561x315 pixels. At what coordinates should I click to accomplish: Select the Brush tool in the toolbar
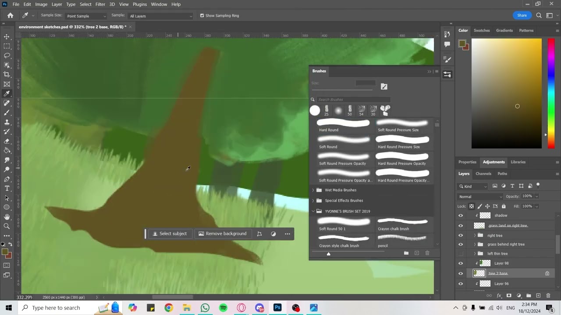tap(7, 112)
